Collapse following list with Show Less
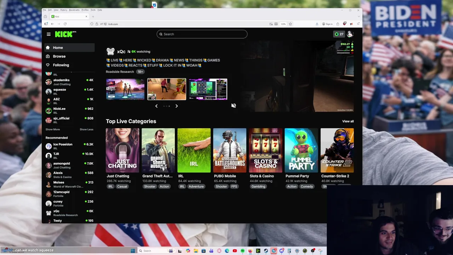 (x=86, y=129)
